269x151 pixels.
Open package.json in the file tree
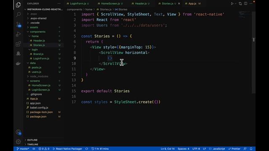[x=38, y=117]
